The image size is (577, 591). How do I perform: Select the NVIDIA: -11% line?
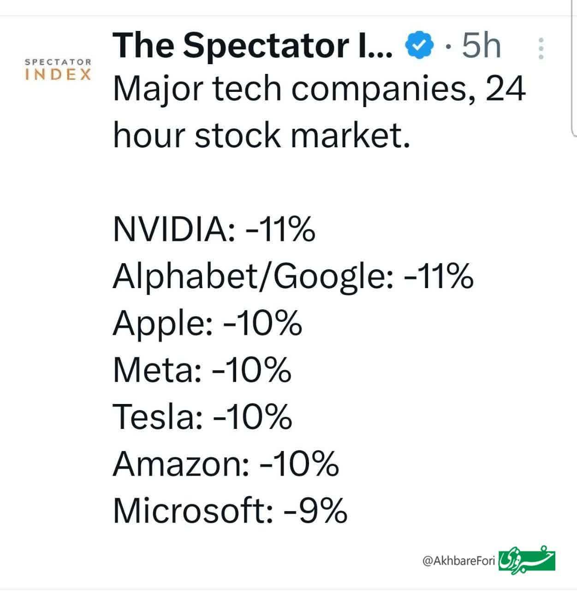(214, 229)
